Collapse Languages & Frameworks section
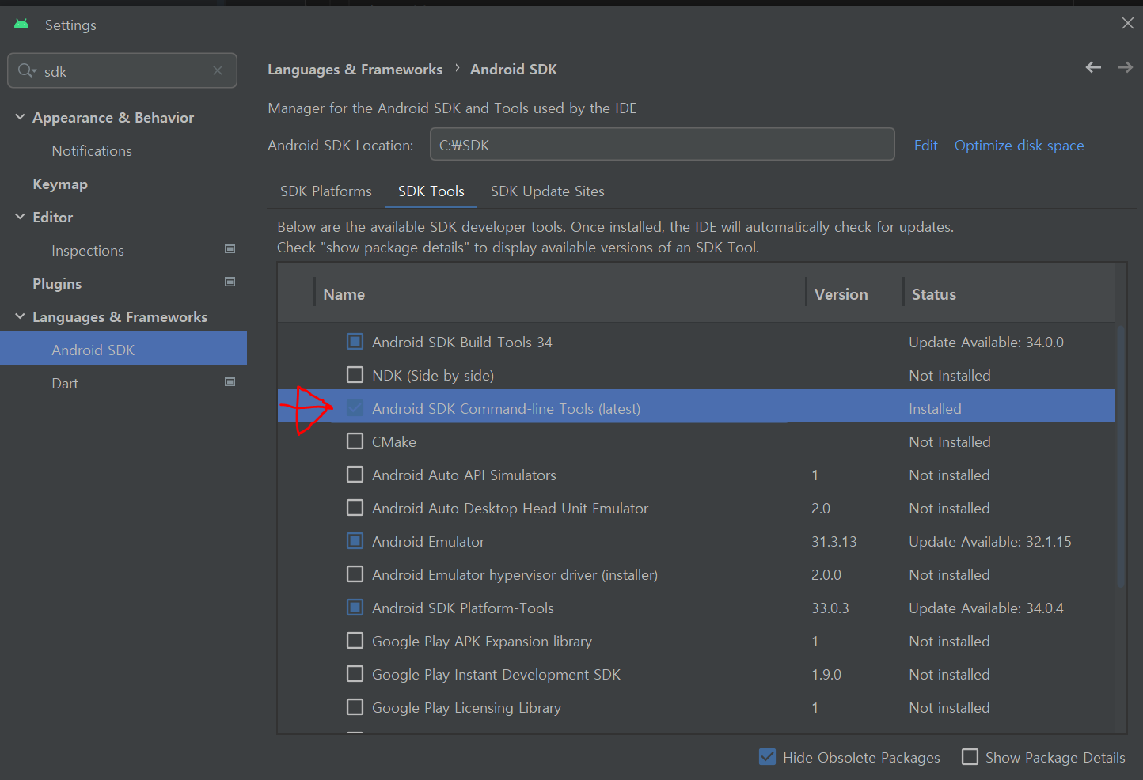 coord(20,316)
